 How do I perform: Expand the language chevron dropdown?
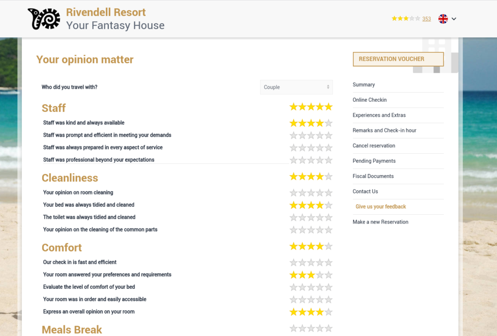454,19
